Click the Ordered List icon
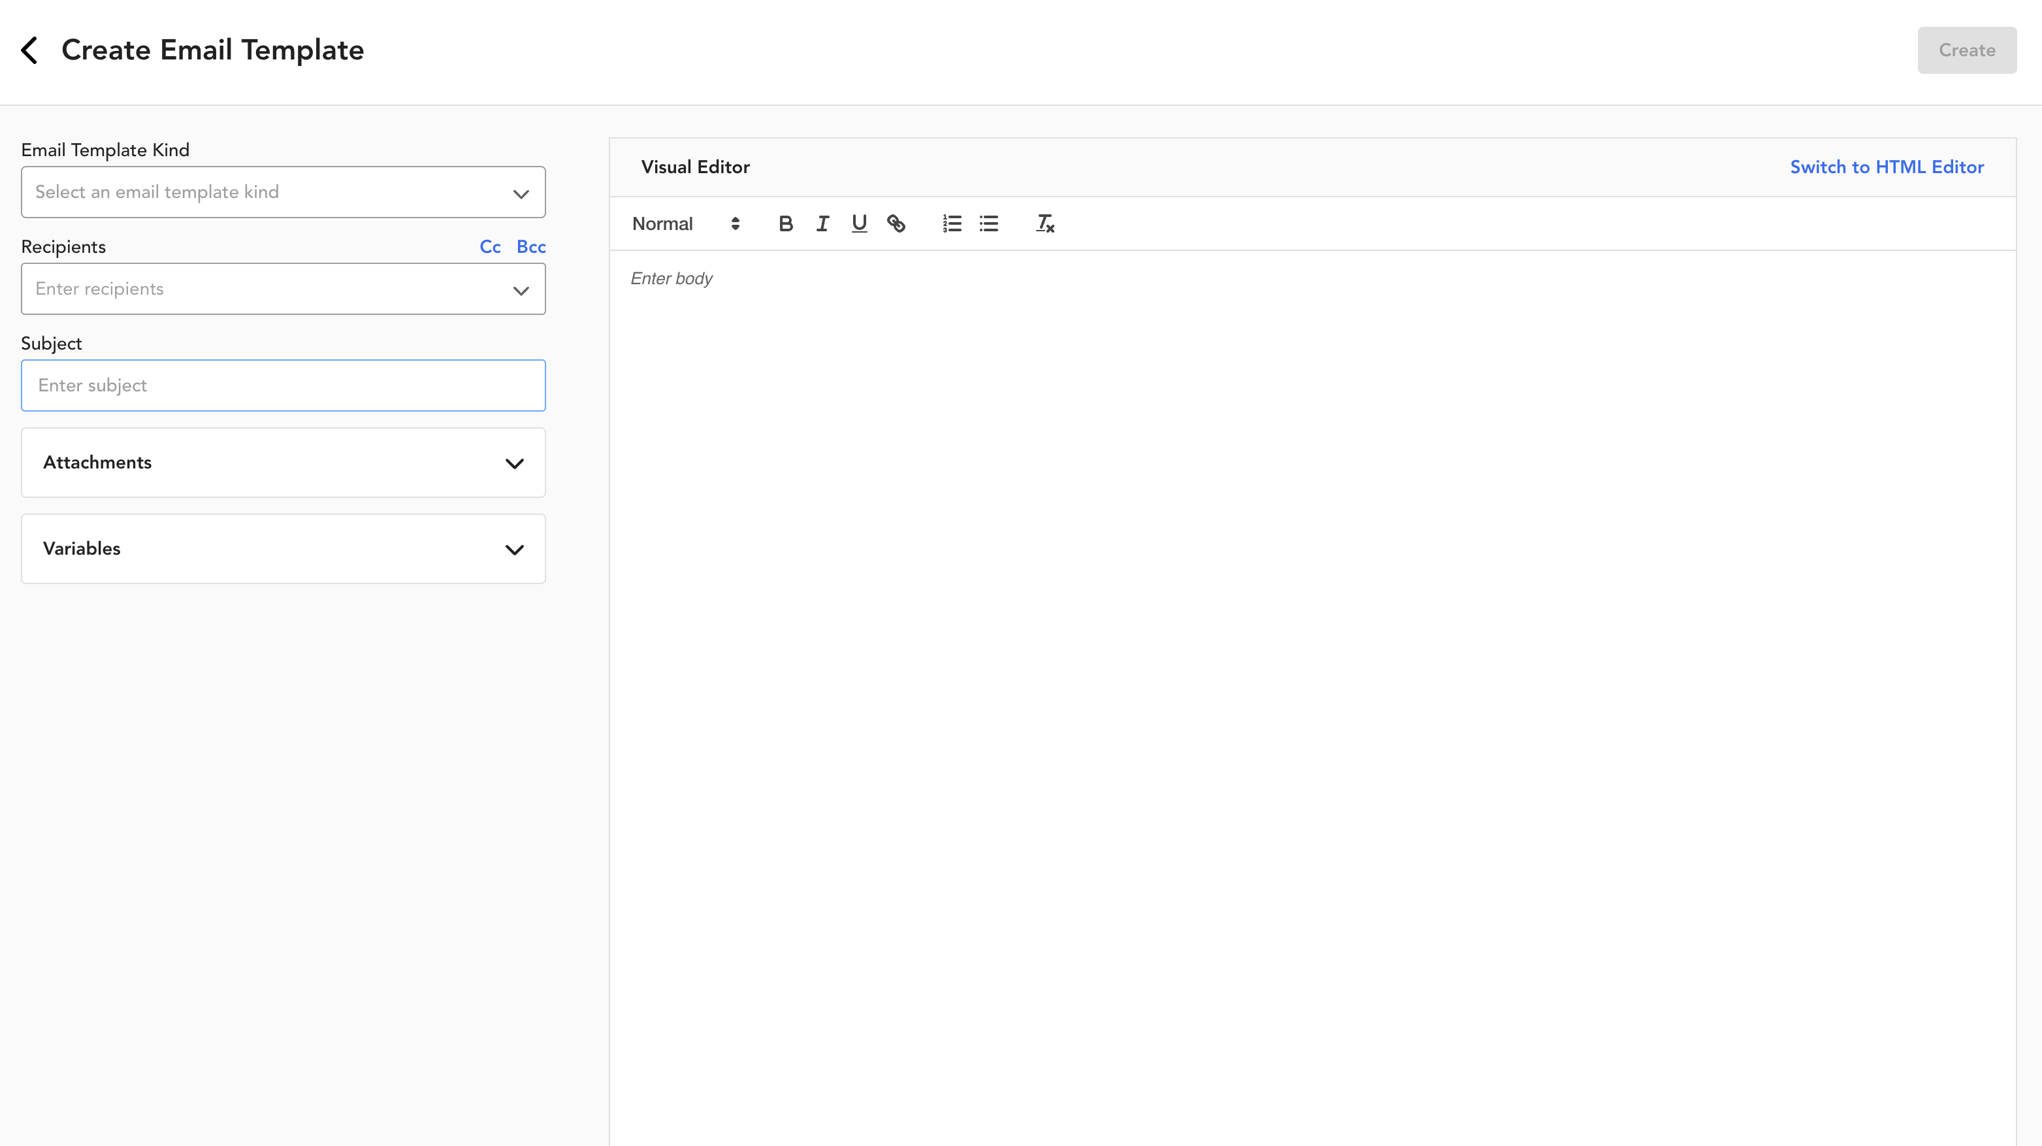This screenshot has width=2042, height=1146. (x=951, y=223)
